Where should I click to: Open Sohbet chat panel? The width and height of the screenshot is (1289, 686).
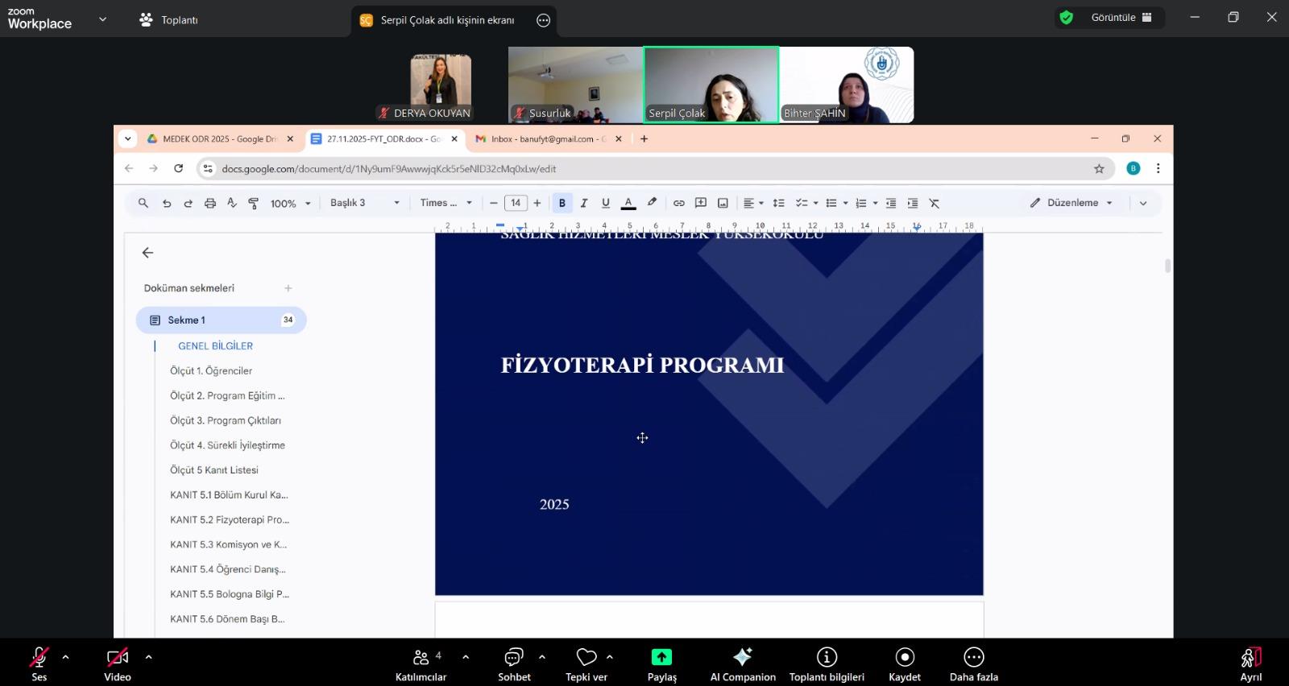click(x=514, y=658)
